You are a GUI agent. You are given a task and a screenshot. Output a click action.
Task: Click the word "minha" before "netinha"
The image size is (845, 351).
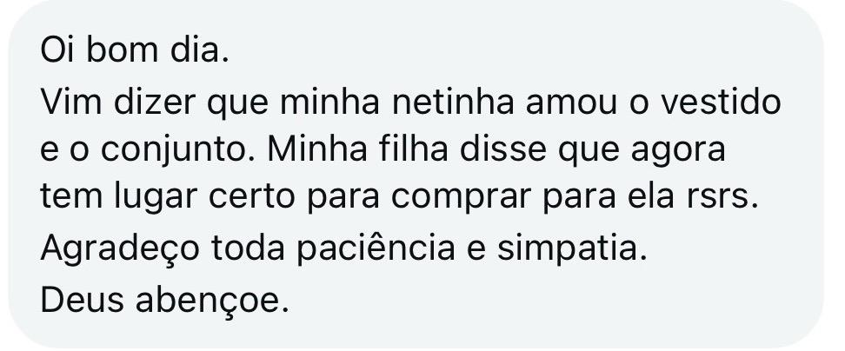point(326,103)
